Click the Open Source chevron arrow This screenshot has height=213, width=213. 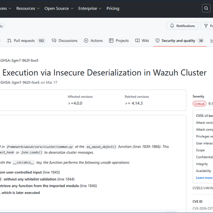[72, 8]
